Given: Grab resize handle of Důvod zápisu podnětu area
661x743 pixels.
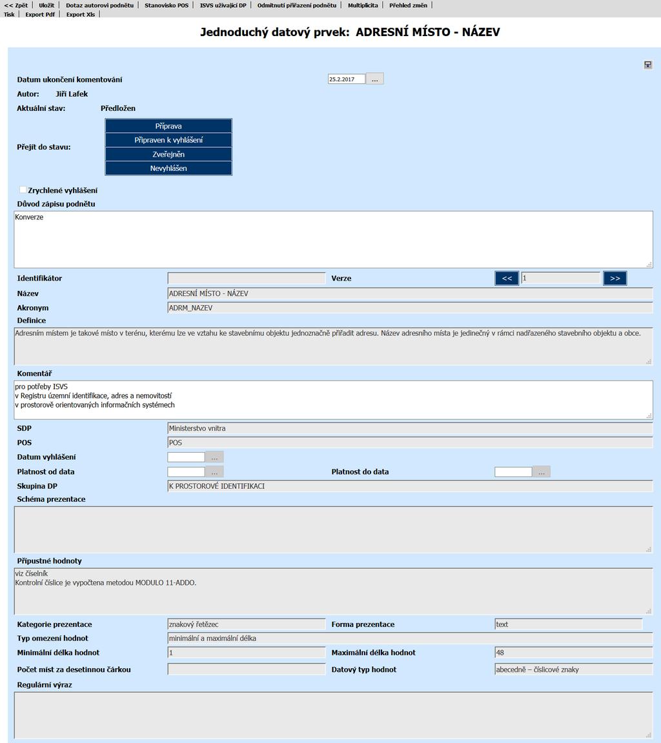Looking at the screenshot, I should coord(649,264).
